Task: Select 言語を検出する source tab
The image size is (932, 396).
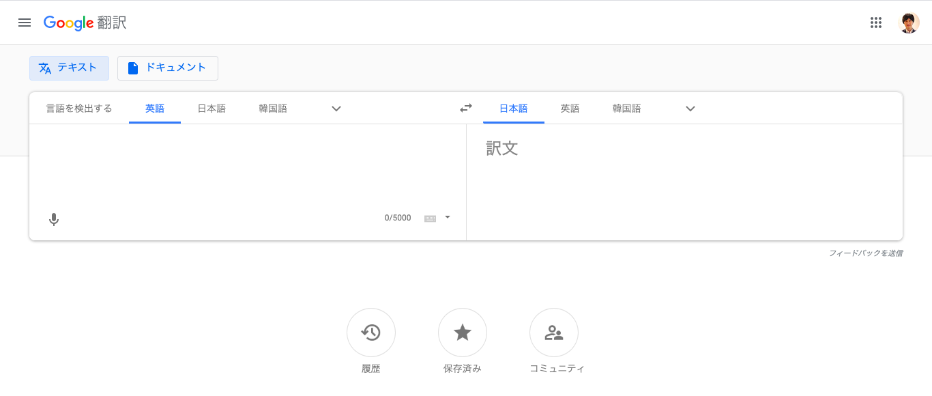Action: point(79,109)
